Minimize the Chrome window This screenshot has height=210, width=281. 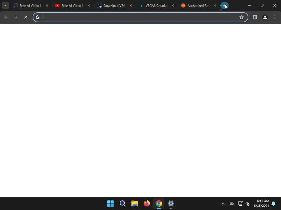tap(249, 5)
